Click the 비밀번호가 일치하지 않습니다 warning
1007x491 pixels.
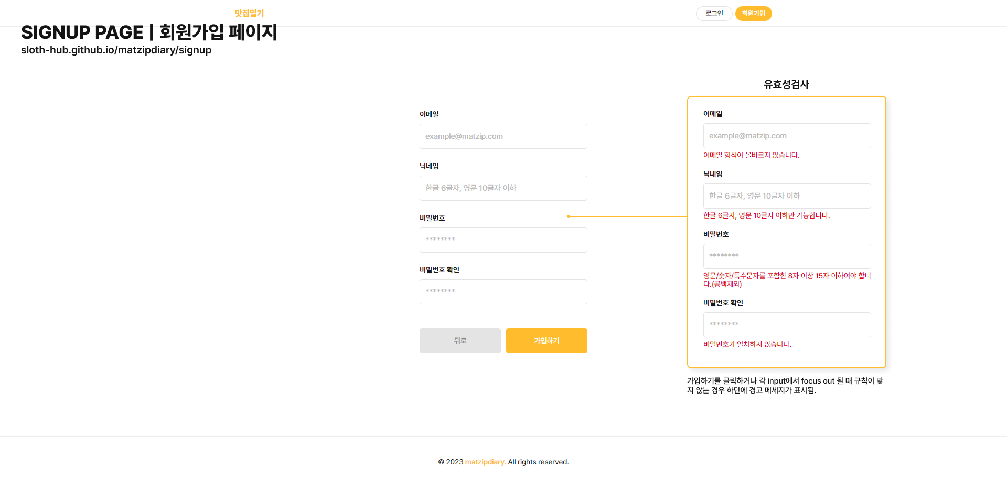click(747, 344)
